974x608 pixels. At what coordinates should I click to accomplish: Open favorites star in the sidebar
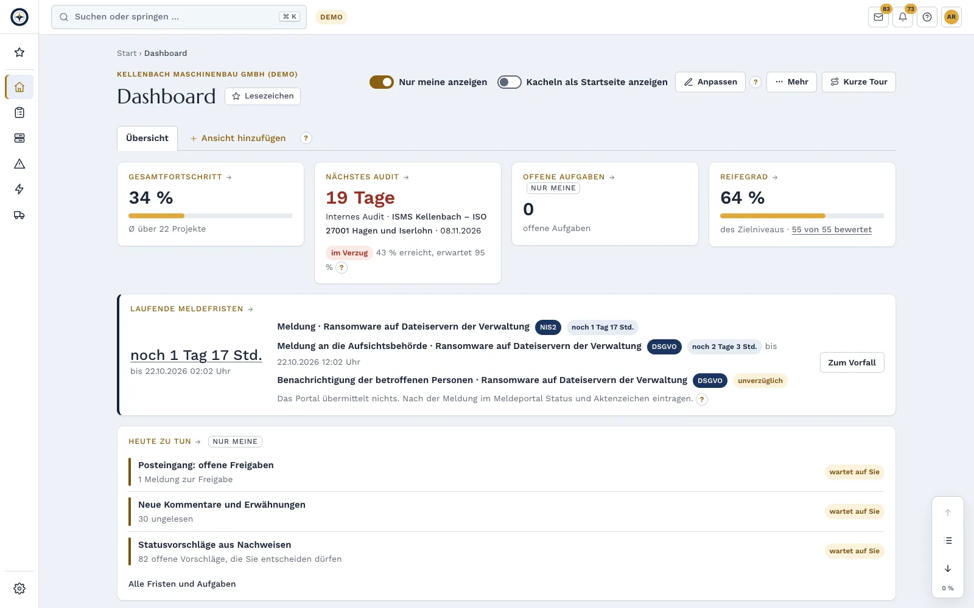[x=19, y=52]
